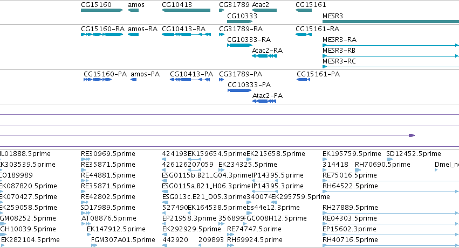Select the CG31789-PA protein label
The image size is (459, 248).
241,74
